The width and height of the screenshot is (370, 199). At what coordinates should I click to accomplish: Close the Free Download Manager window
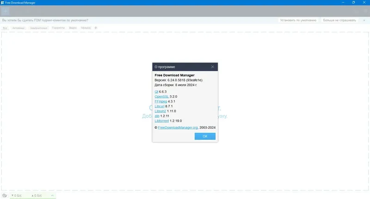[x=364, y=2]
